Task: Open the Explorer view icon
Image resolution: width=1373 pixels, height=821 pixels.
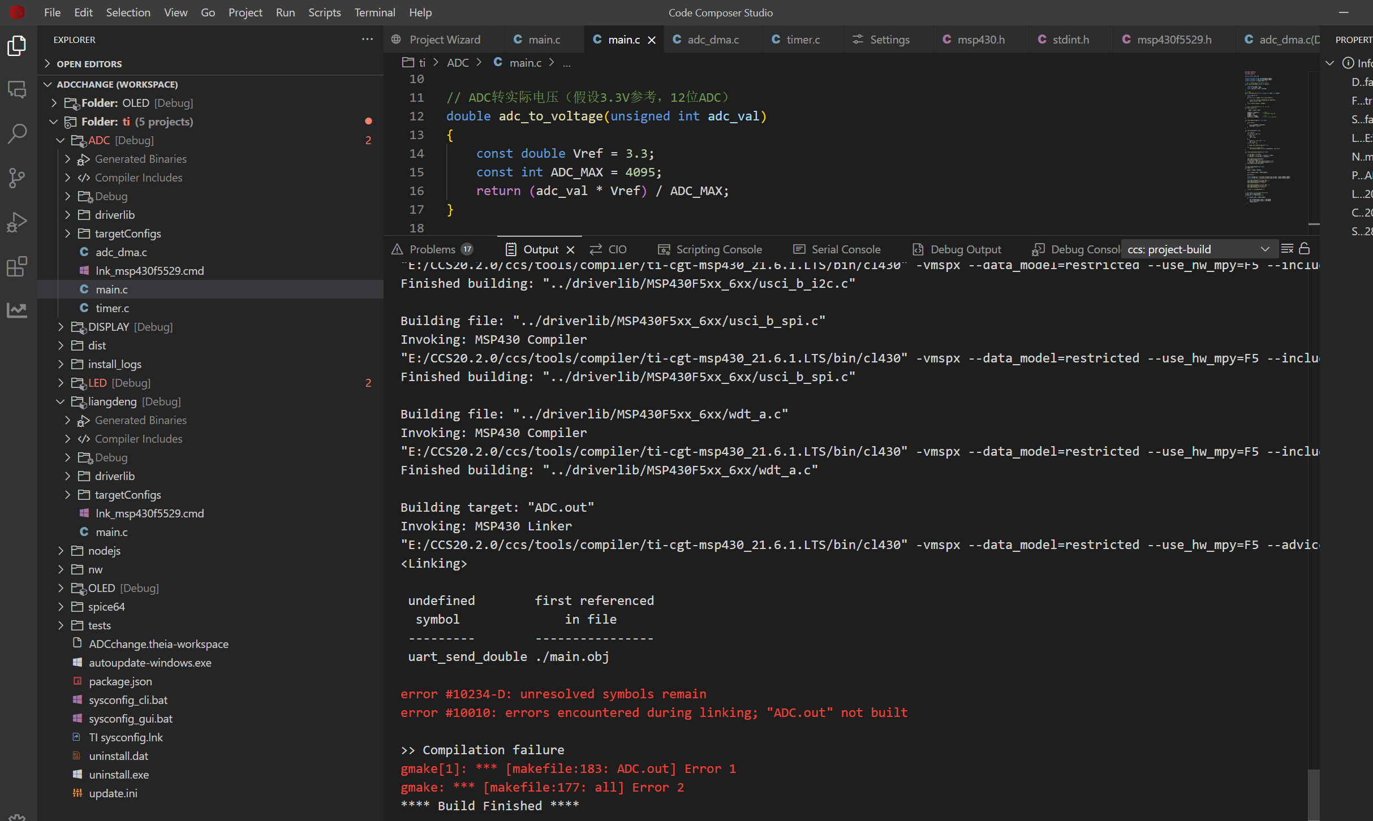Action: [x=17, y=46]
